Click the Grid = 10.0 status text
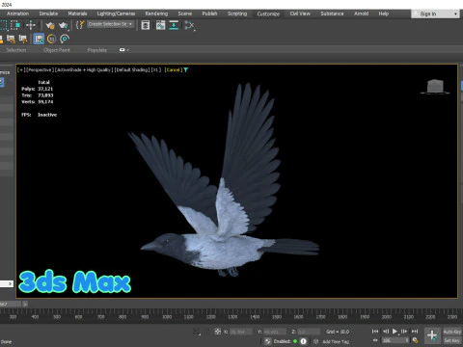The width and height of the screenshot is (463, 347). pyautogui.click(x=338, y=332)
